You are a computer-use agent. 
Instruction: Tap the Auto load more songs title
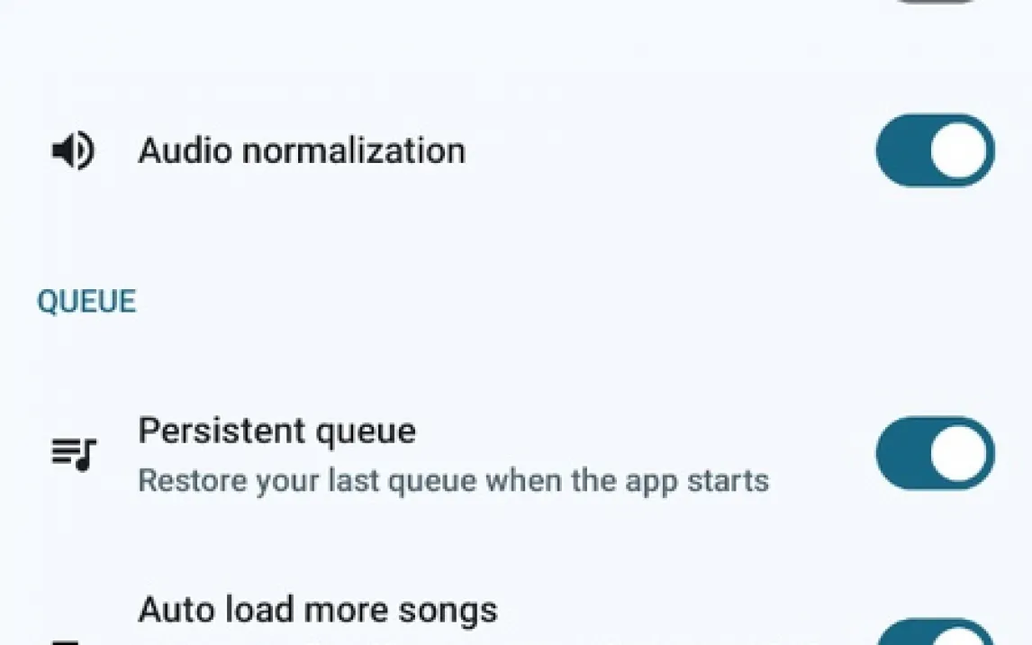(317, 611)
